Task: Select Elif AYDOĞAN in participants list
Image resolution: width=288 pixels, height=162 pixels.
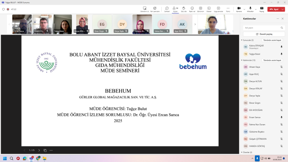Action: [264, 110]
